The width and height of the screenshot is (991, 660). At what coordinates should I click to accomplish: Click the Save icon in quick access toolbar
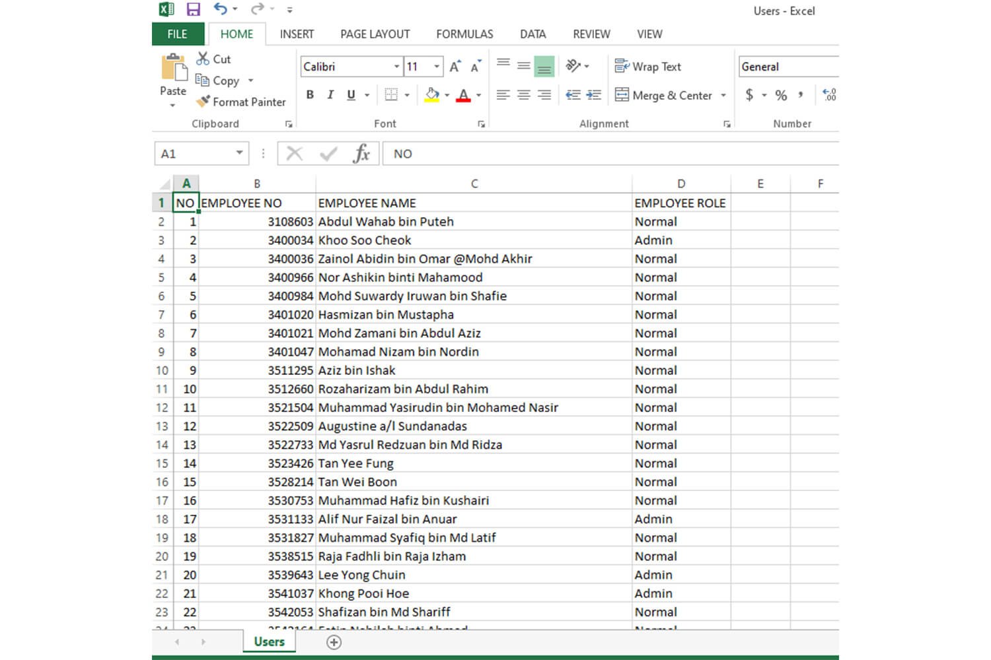[x=193, y=9]
